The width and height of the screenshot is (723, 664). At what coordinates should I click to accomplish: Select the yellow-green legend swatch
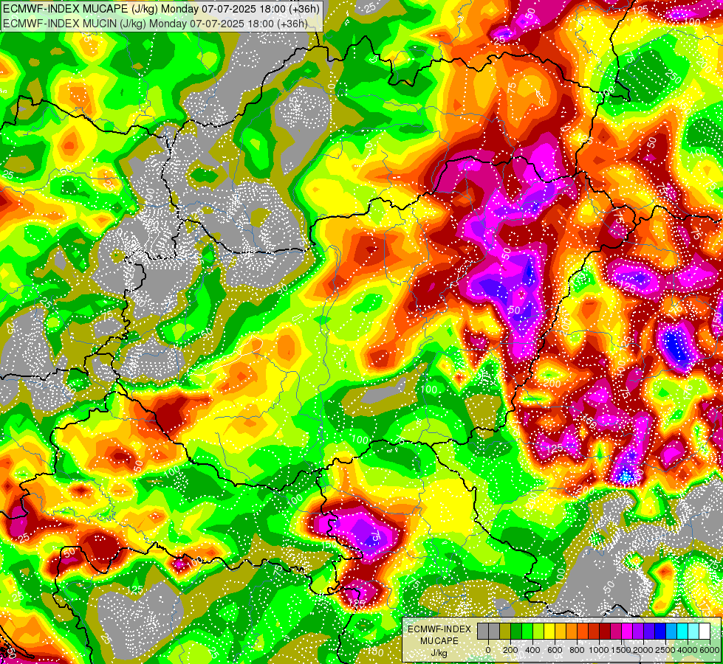pyautogui.click(x=538, y=632)
